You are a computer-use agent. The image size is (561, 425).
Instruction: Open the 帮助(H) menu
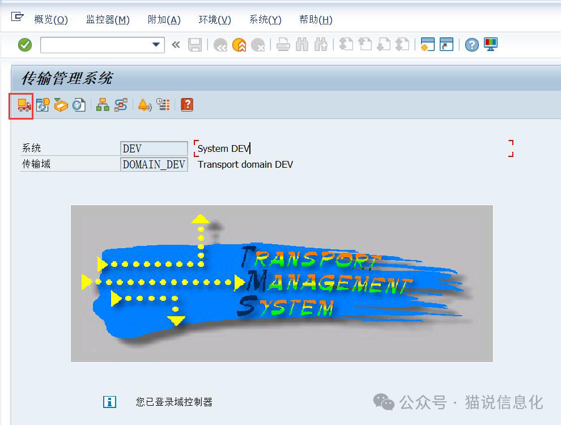(316, 20)
